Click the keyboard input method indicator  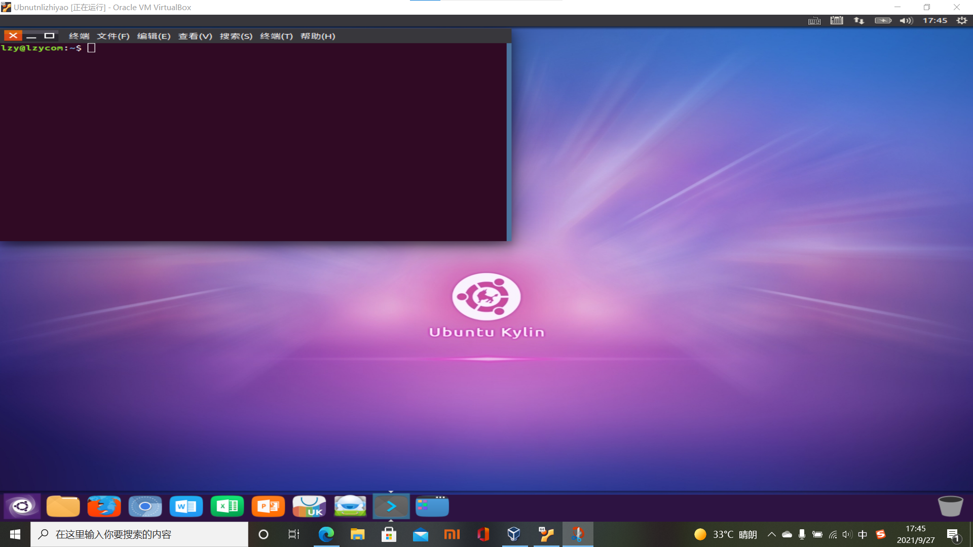(814, 21)
